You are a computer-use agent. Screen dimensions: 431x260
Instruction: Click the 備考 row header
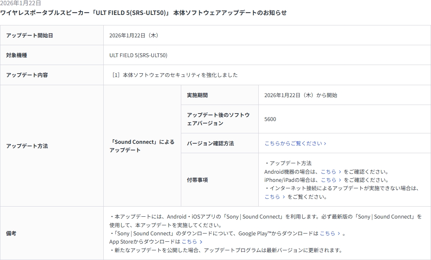click(x=11, y=233)
